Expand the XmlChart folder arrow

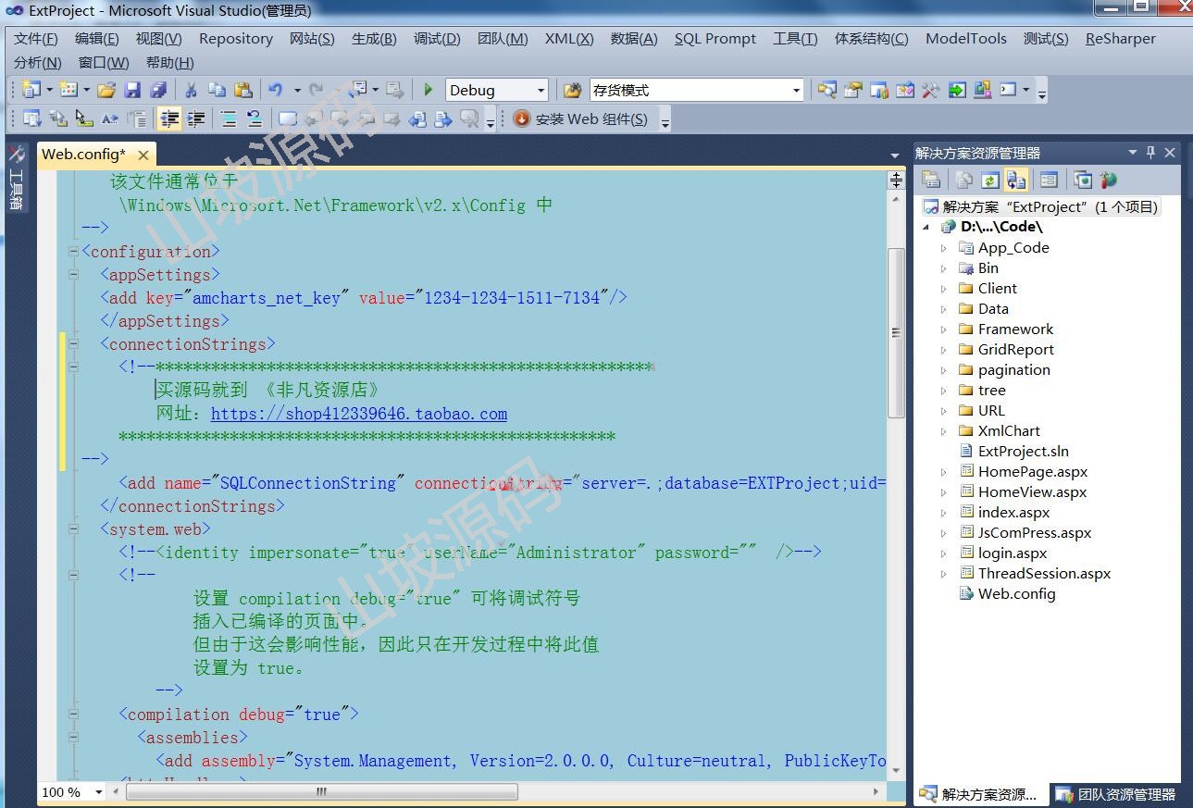(943, 431)
